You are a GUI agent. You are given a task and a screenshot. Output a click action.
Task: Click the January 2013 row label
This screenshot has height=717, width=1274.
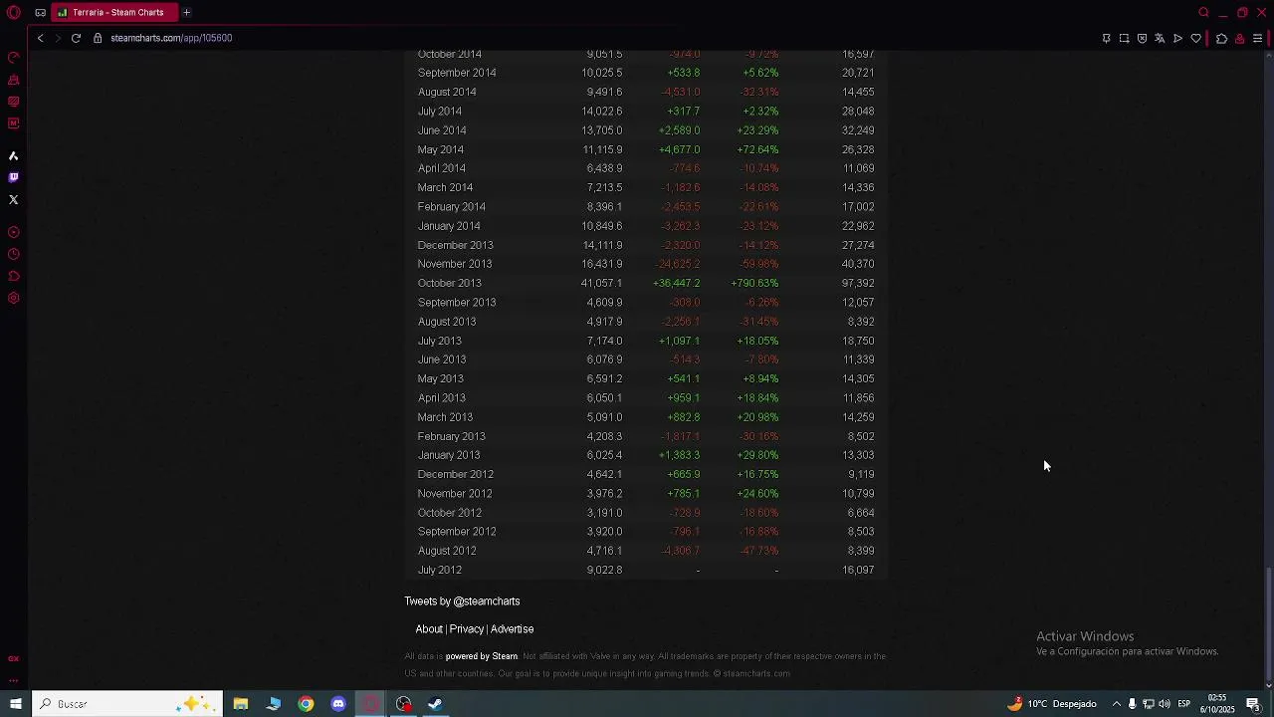tap(449, 455)
